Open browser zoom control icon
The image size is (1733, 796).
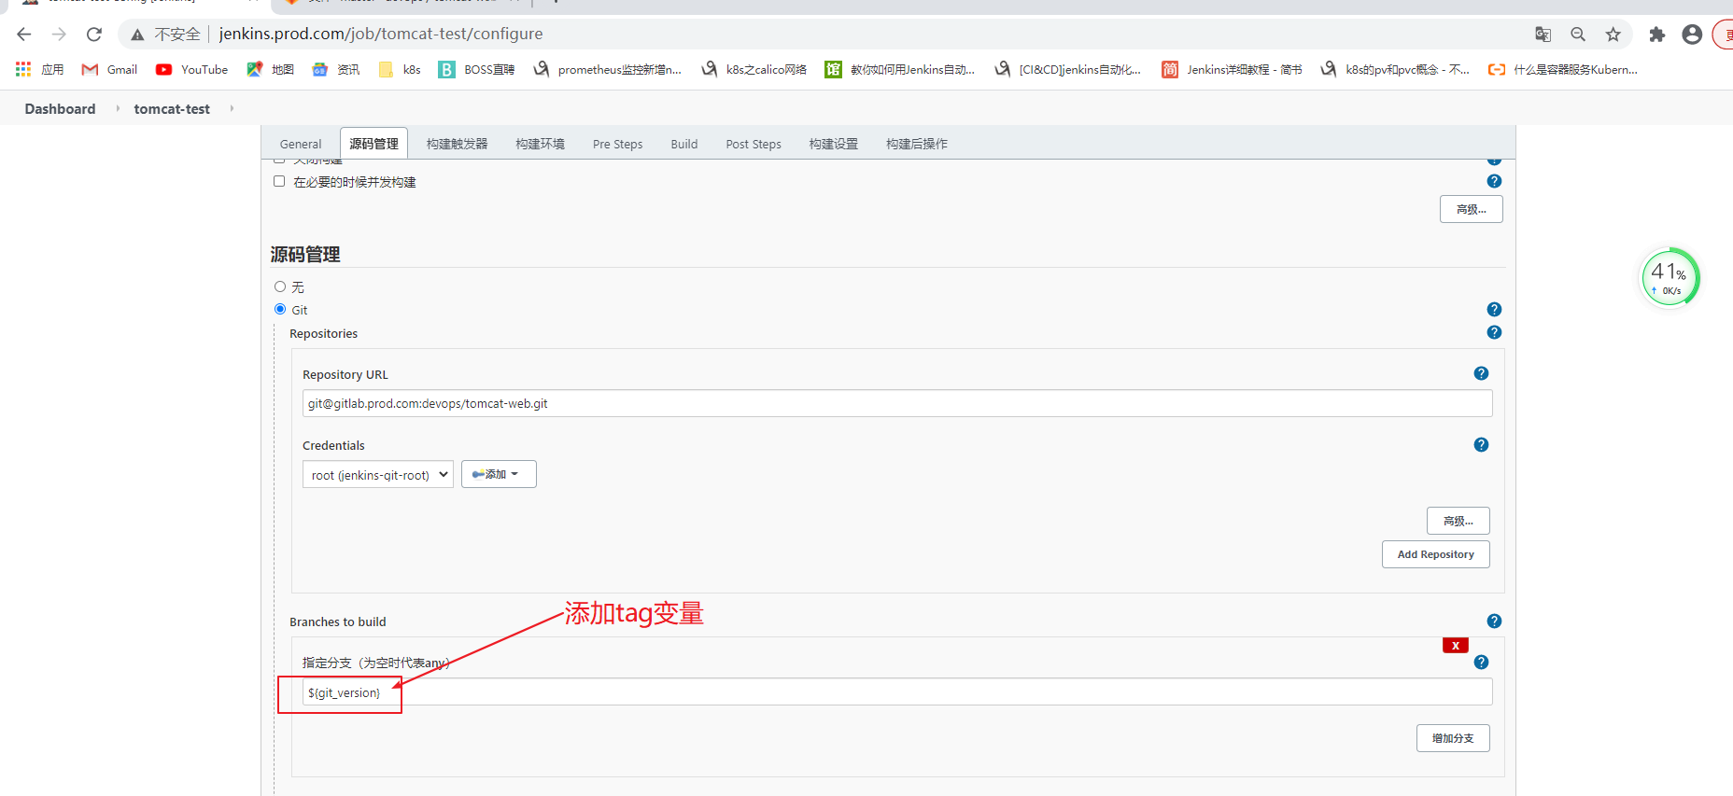(x=1578, y=35)
